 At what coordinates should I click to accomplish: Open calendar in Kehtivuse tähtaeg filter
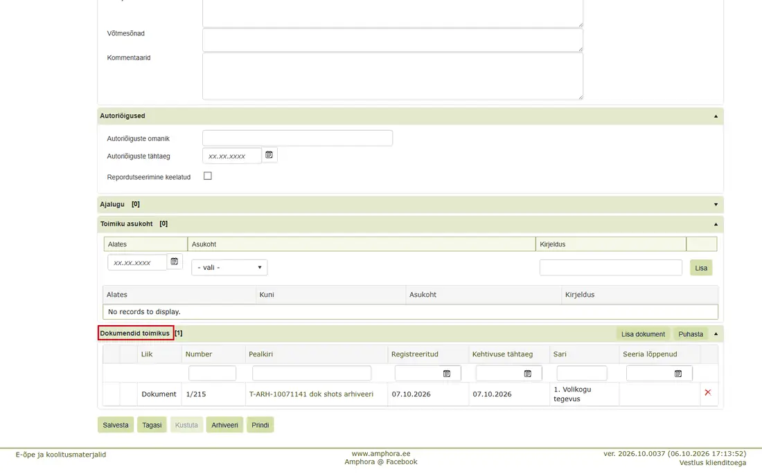click(x=527, y=374)
